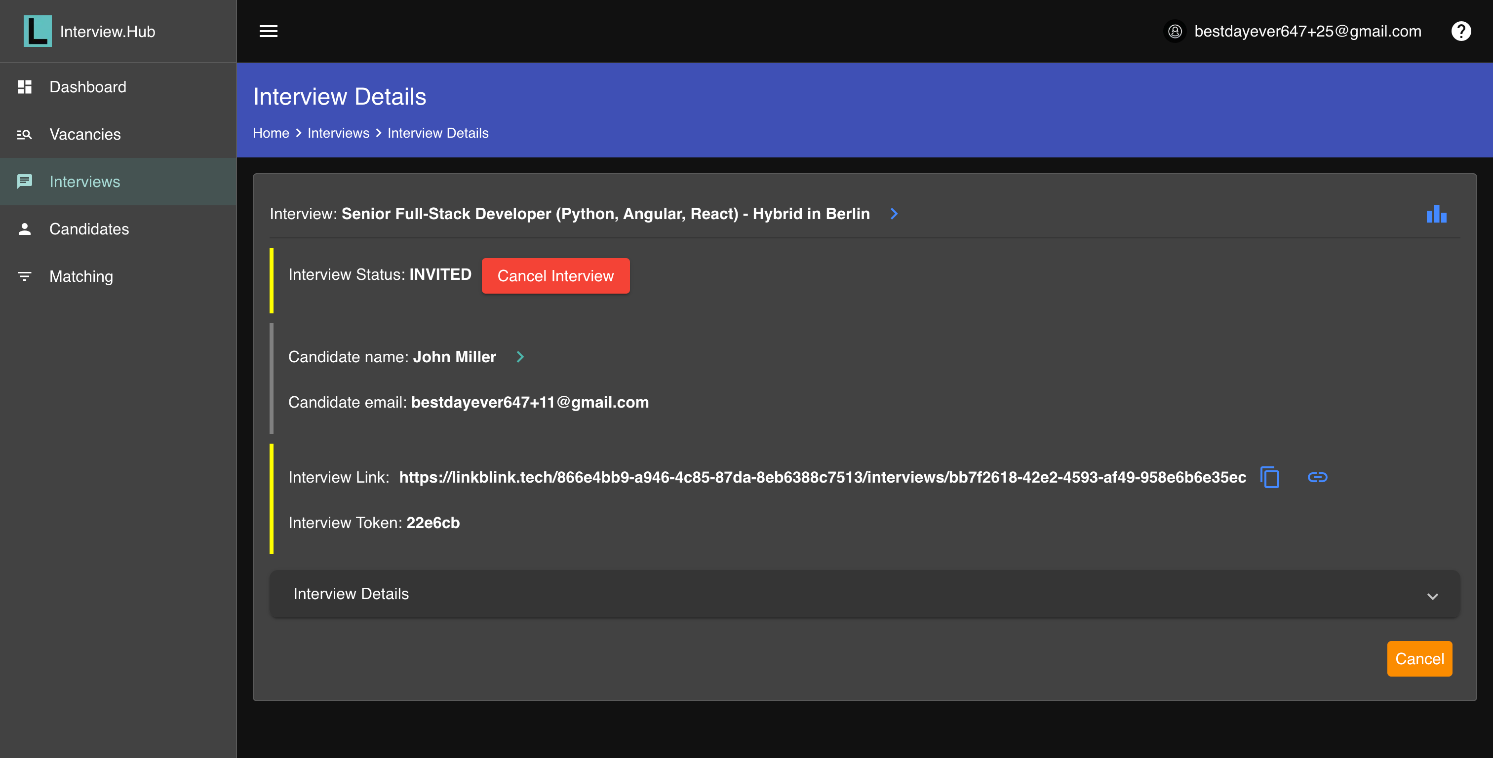This screenshot has height=758, width=1493.
Task: Navigate to Home breadcrumb link
Action: (x=271, y=133)
